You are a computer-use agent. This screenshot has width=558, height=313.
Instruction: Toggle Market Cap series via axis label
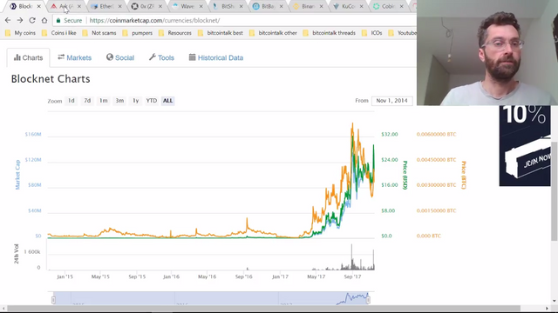[x=17, y=174]
